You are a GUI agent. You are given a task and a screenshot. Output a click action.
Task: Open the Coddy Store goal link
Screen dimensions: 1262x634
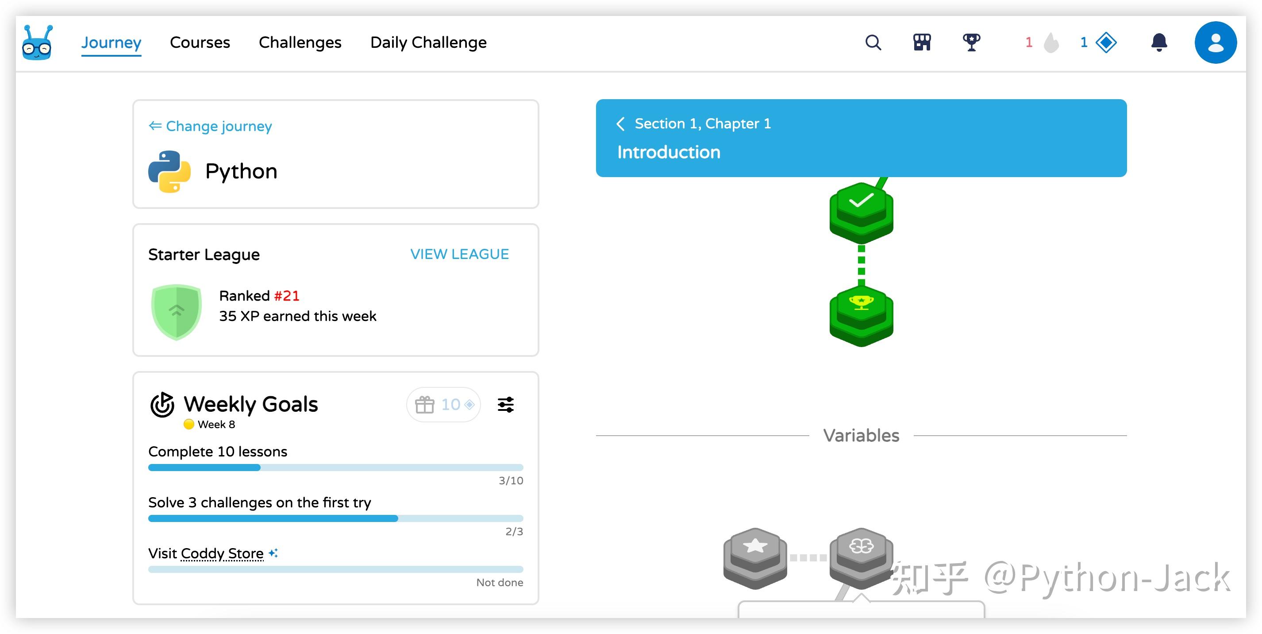click(x=222, y=553)
